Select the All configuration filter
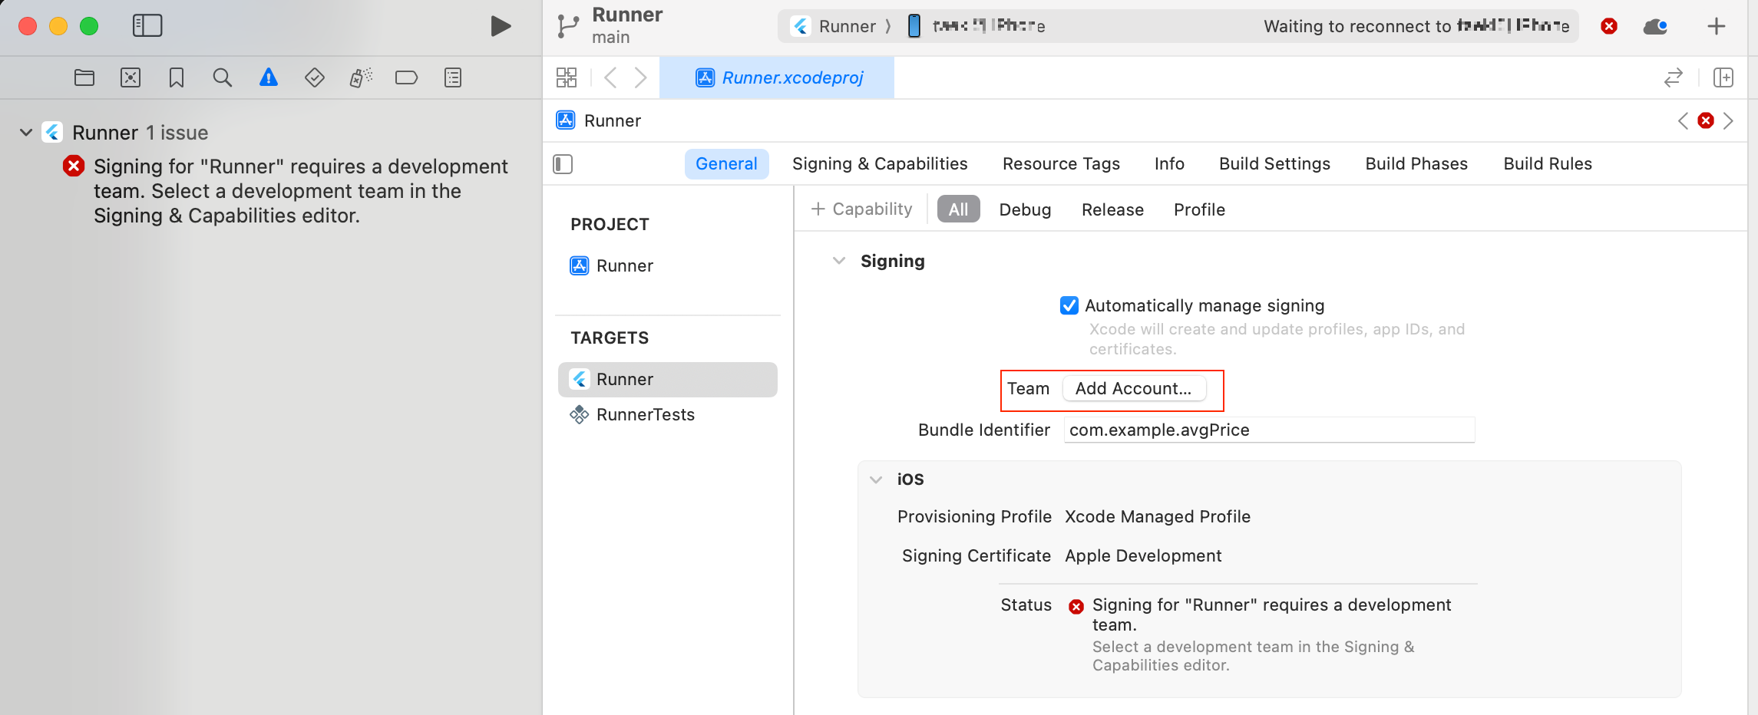Screen dimensions: 1758x715 pyautogui.click(x=958, y=209)
